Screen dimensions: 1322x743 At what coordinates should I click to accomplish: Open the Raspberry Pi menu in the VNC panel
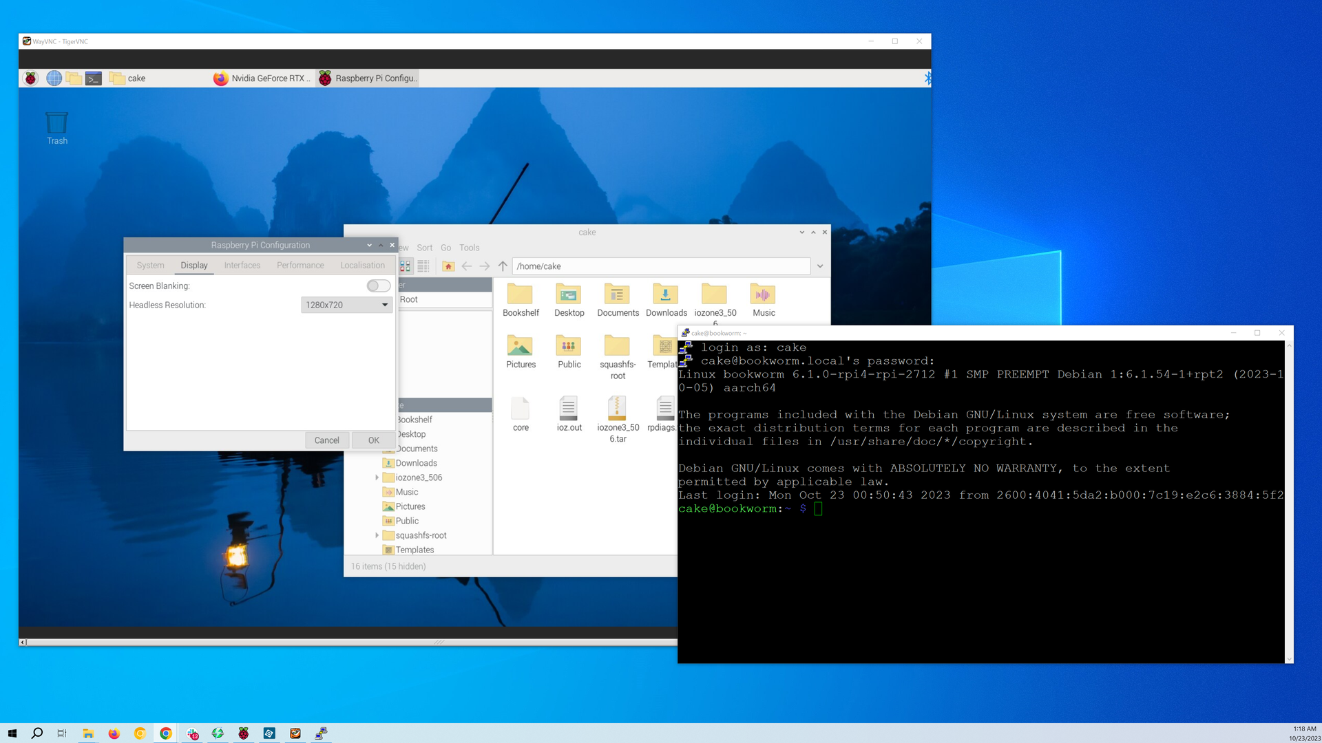[31, 78]
